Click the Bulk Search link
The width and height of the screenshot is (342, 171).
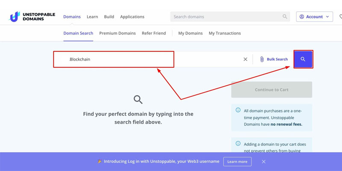point(277,59)
